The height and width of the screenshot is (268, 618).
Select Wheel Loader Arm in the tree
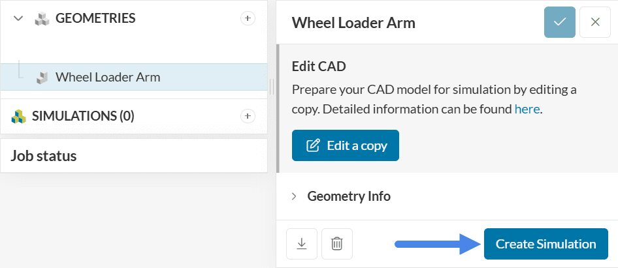[x=108, y=77]
